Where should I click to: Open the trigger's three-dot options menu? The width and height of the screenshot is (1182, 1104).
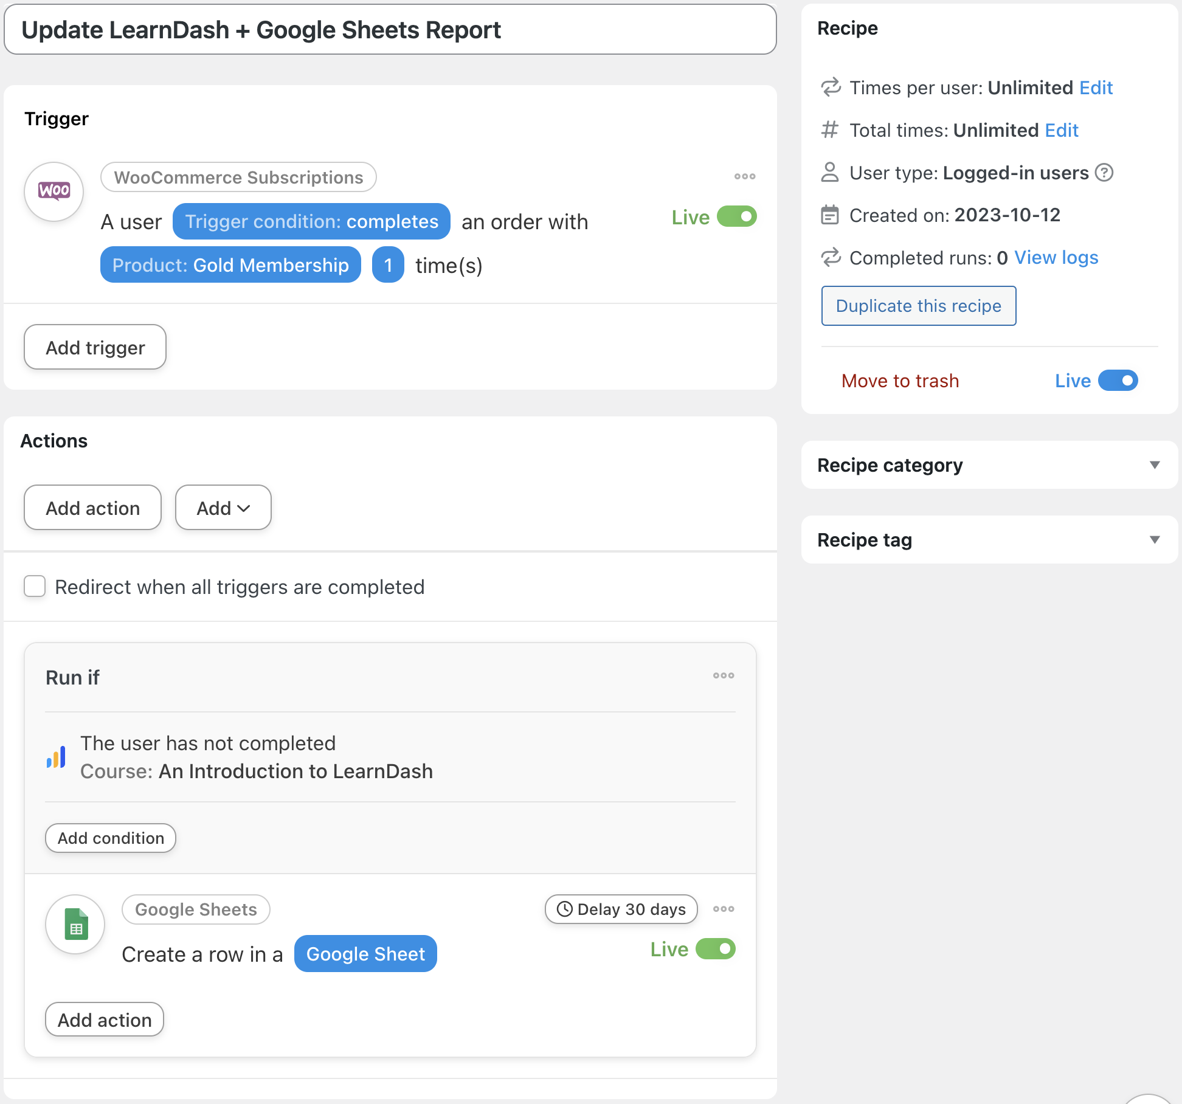tap(744, 176)
